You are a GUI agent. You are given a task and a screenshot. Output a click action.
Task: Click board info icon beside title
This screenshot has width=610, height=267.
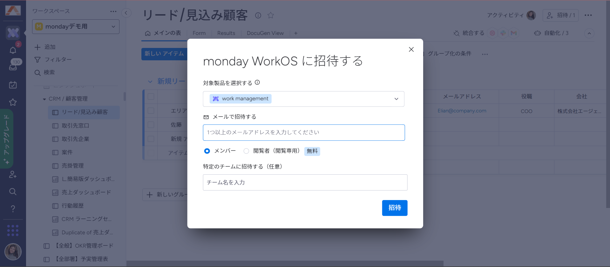coord(258,15)
